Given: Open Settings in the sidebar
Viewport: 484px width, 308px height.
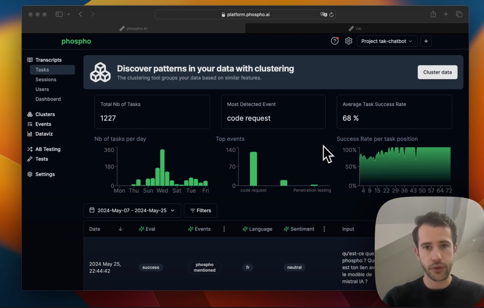Looking at the screenshot, I should point(45,174).
